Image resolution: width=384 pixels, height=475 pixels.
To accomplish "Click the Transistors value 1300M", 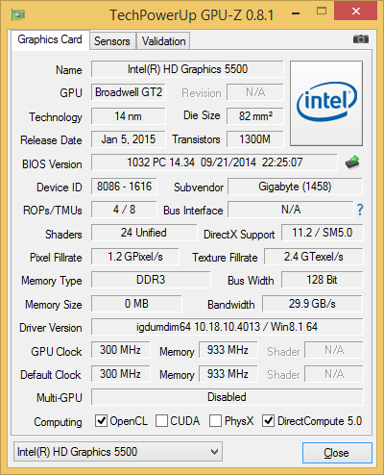I will [x=255, y=139].
